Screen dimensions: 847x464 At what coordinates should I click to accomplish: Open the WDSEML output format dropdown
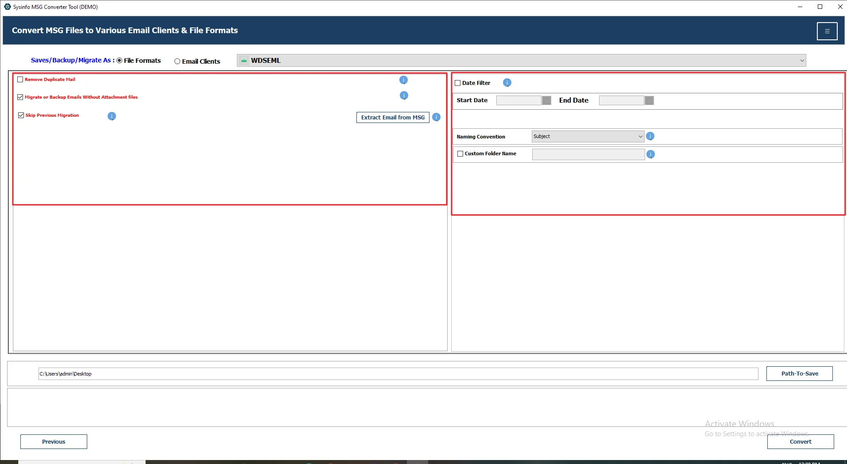802,60
